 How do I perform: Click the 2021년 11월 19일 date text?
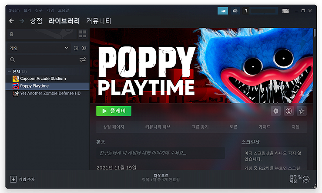(x=117, y=167)
